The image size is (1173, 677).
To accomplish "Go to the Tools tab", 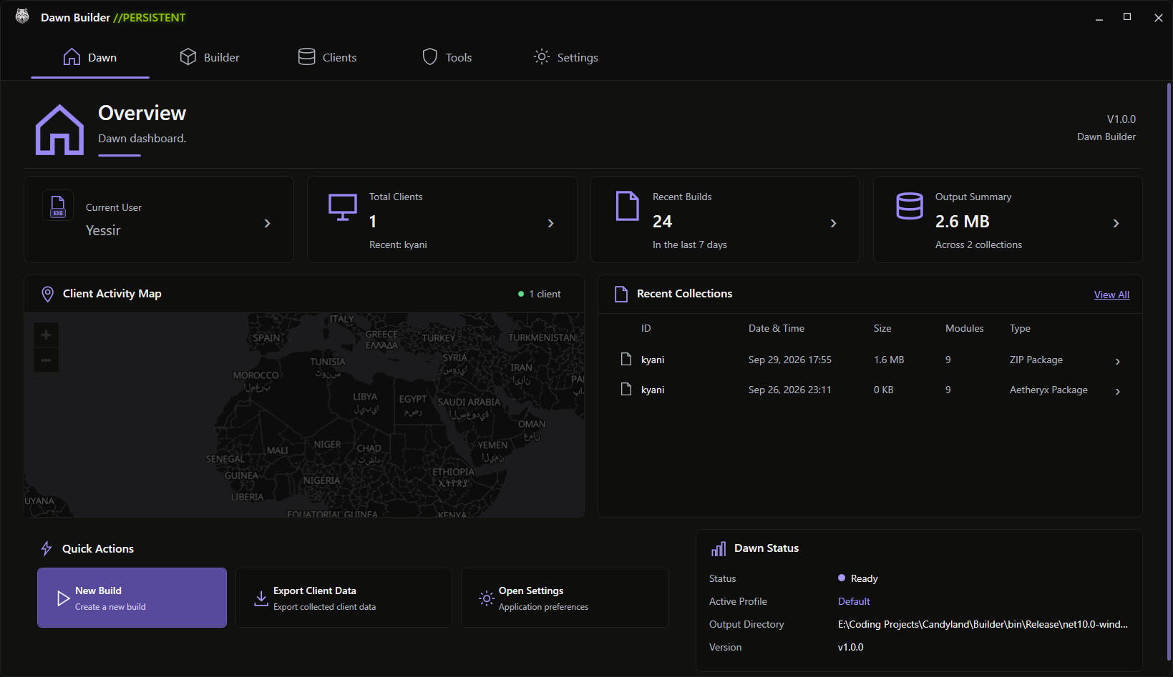I will tap(447, 57).
